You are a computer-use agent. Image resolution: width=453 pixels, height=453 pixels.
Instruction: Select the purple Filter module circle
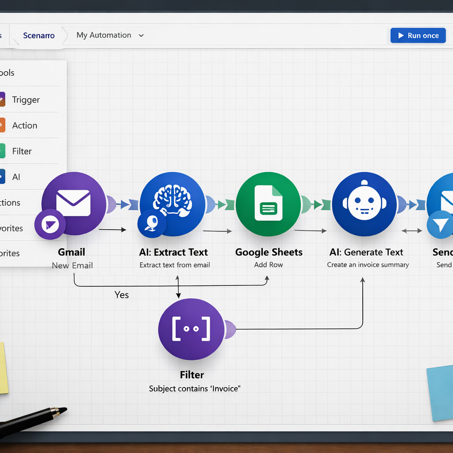click(x=191, y=329)
